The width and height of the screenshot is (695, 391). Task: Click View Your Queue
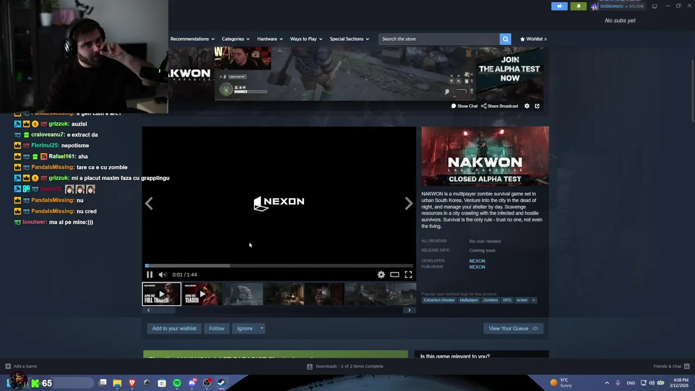(x=513, y=329)
